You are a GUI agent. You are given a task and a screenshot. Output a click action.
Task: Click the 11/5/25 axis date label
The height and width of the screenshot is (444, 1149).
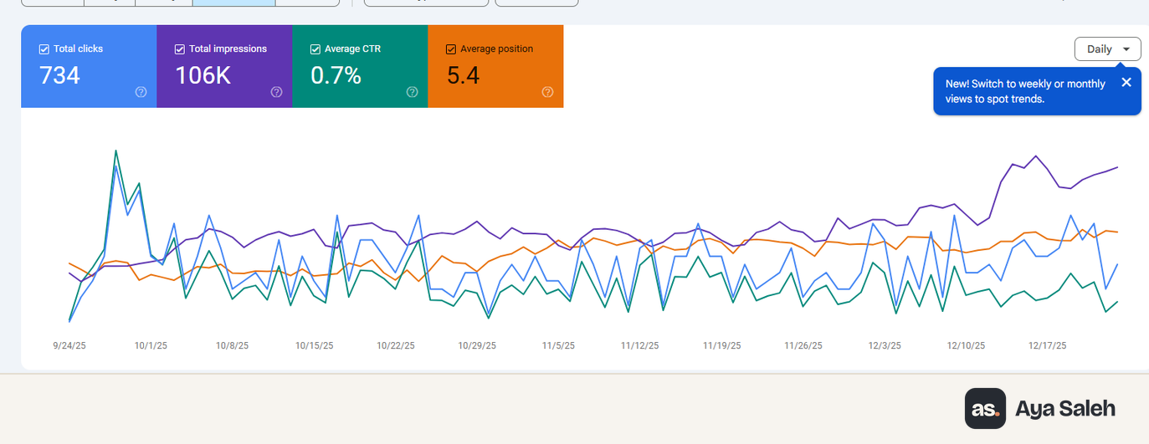558,345
